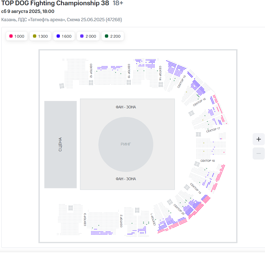Click the staircase icon above Сектор 3 seats
Viewport: 265px width, 255px height.
(x=71, y=208)
